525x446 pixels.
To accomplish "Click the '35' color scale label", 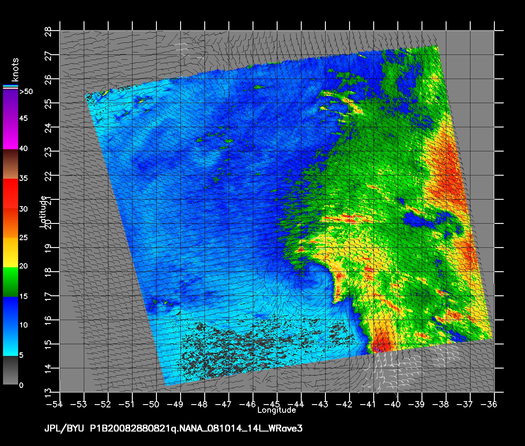I will click(x=23, y=178).
